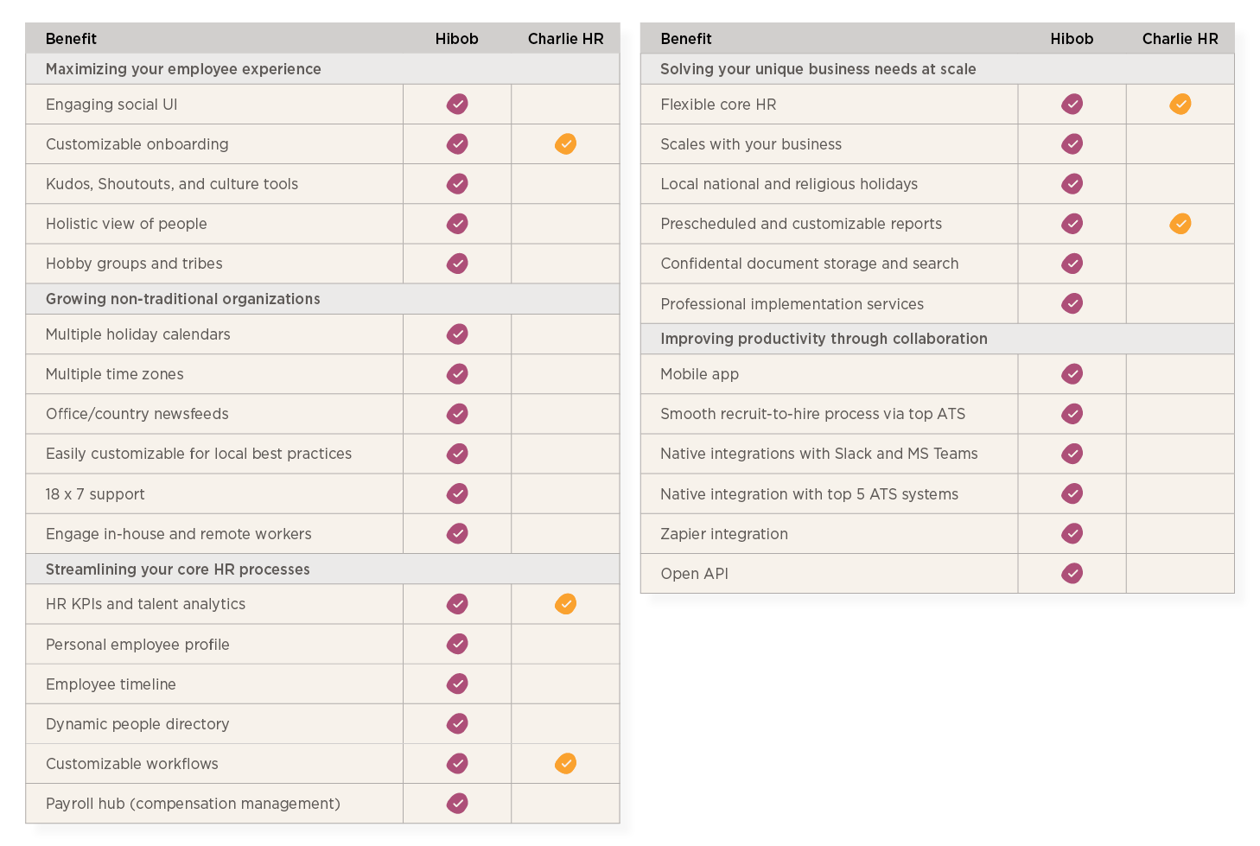Select the Hibob column header in left table
Image resolution: width=1260 pixels, height=846 pixels.
tap(456, 39)
